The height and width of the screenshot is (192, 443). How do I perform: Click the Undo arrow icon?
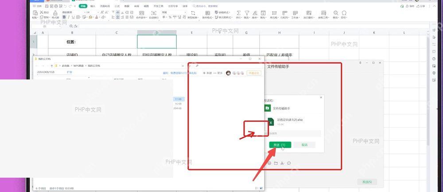[x=65, y=6]
